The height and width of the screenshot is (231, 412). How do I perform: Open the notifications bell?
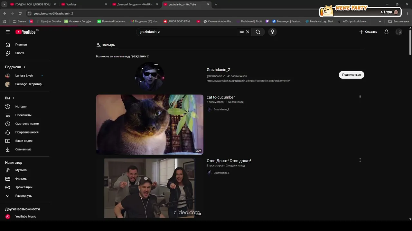pyautogui.click(x=387, y=32)
